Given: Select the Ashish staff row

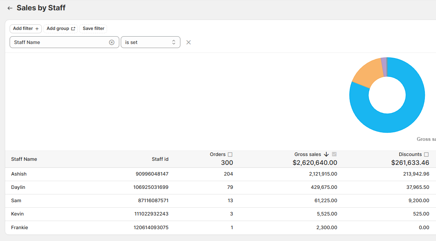Looking at the screenshot, I should coord(19,174).
